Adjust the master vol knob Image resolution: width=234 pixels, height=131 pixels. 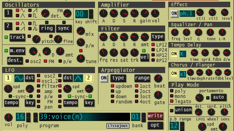[9, 118]
